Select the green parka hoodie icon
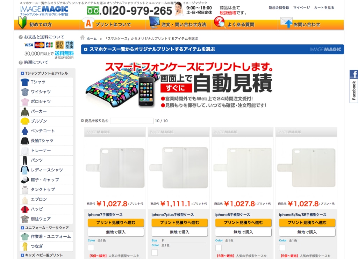This screenshot has width=358, height=259. (x=24, y=111)
